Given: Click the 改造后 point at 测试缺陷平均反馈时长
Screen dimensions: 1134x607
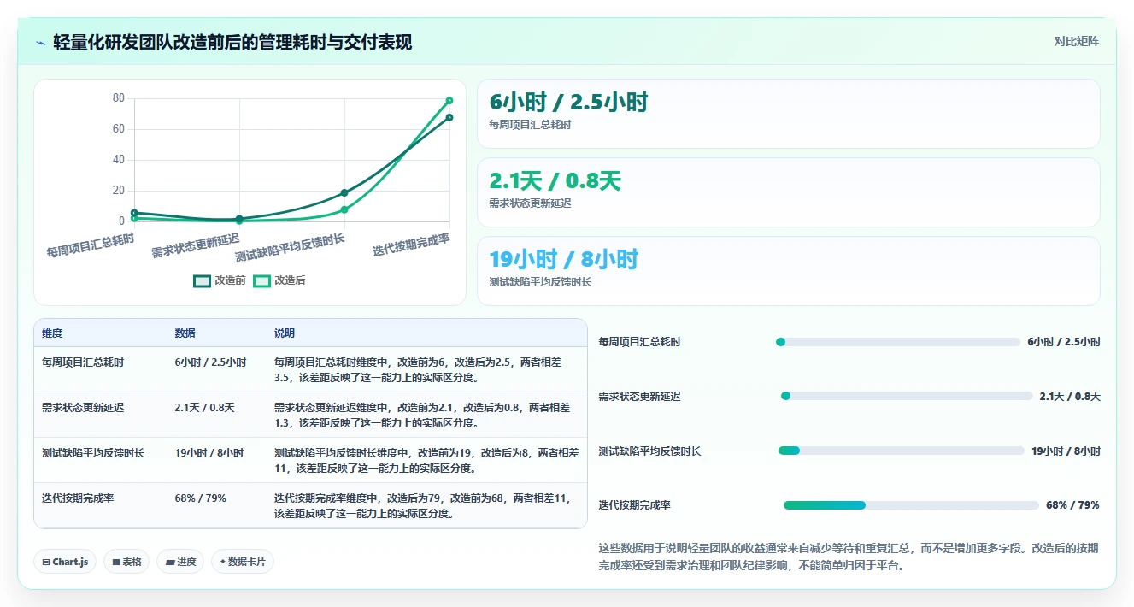Looking at the screenshot, I should 344,209.
